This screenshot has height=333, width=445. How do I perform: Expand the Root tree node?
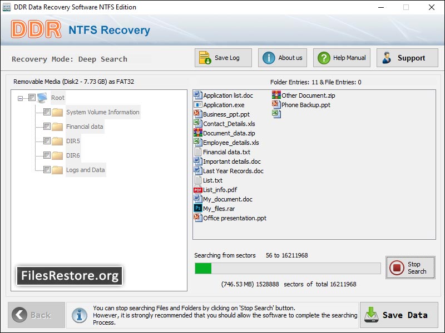(19, 97)
